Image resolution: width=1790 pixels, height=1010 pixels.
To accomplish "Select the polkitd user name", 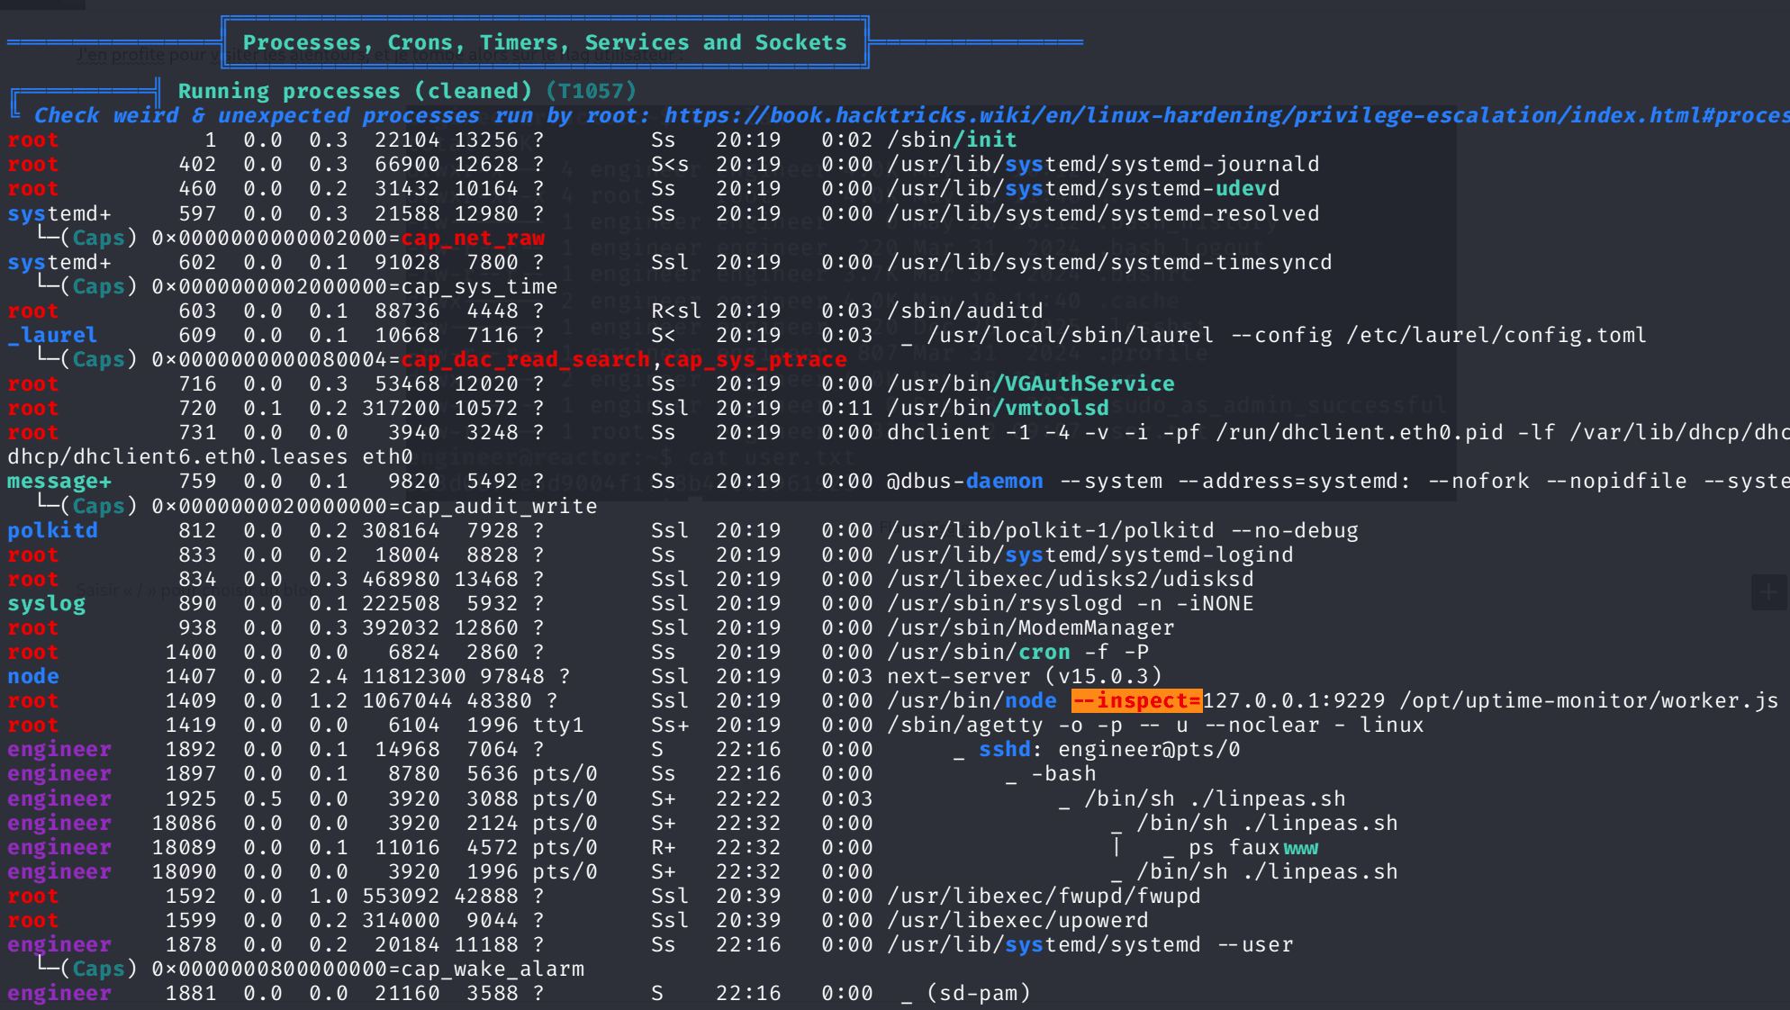I will pos(52,530).
